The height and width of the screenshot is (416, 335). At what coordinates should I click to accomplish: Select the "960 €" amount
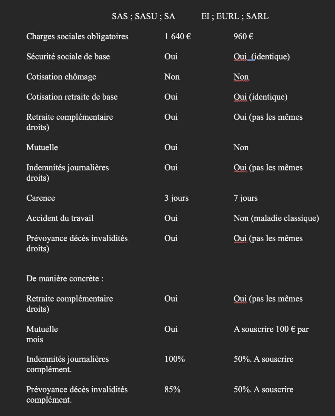[243, 37]
